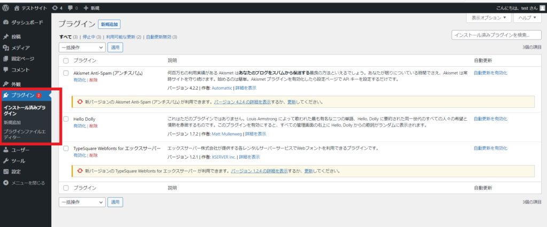This screenshot has height=227, width=547.
Task: Click the plus 新規 icon in admin bar
Action: [86, 7]
